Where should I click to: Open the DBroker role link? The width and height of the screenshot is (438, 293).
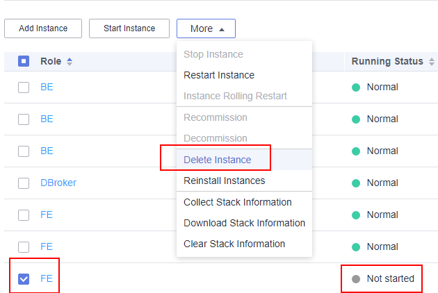(x=58, y=183)
